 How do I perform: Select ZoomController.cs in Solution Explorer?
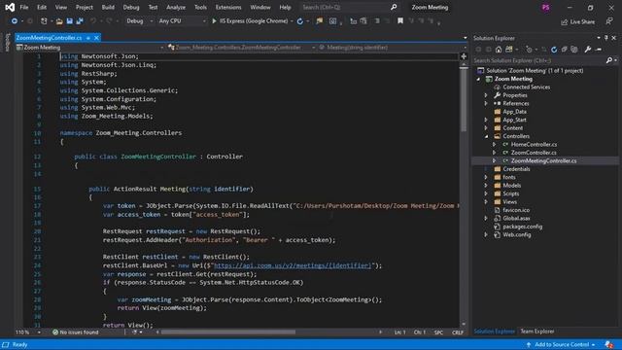(x=534, y=153)
